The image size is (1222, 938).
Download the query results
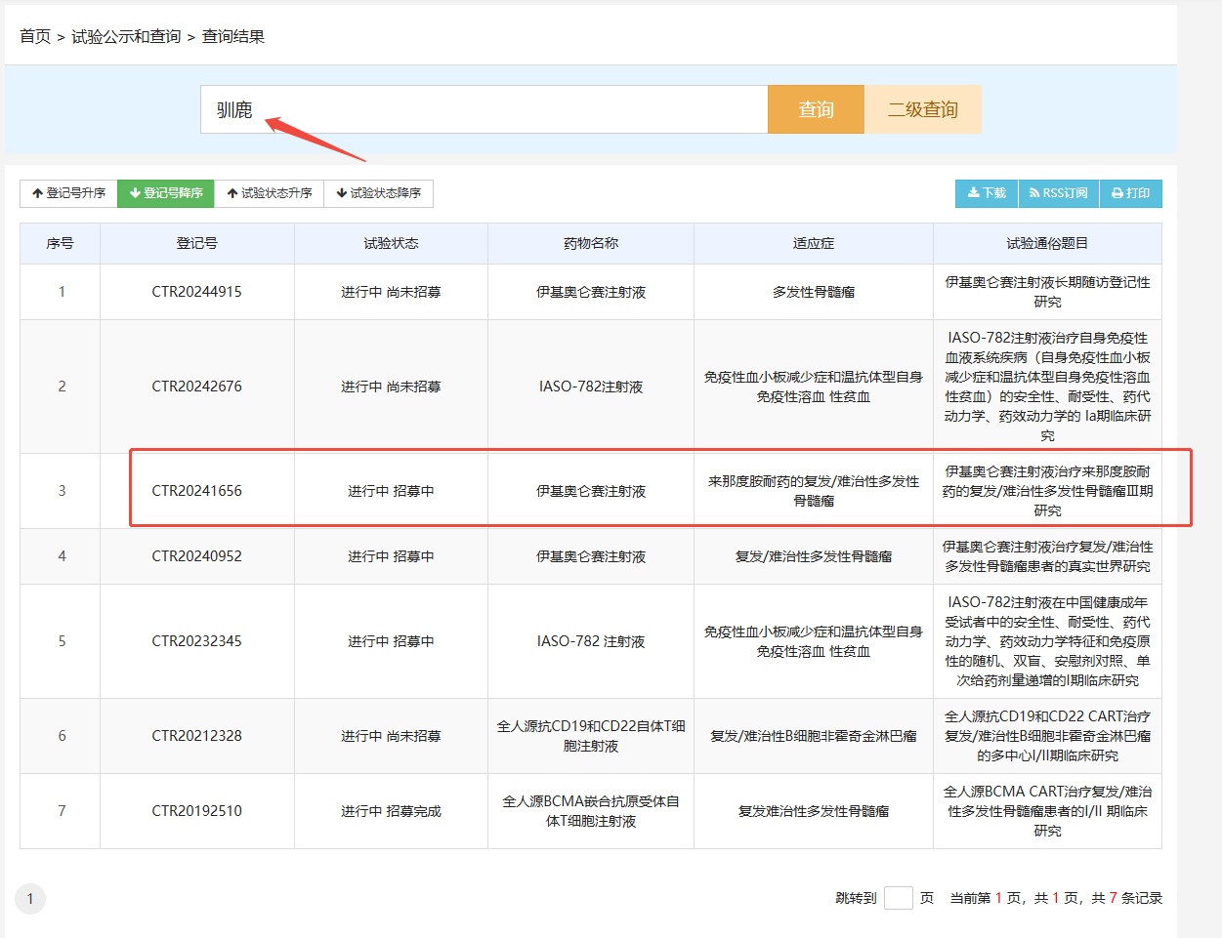[987, 193]
